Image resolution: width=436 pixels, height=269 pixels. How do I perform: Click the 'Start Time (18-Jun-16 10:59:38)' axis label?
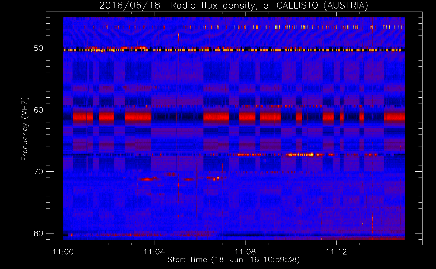click(234, 260)
